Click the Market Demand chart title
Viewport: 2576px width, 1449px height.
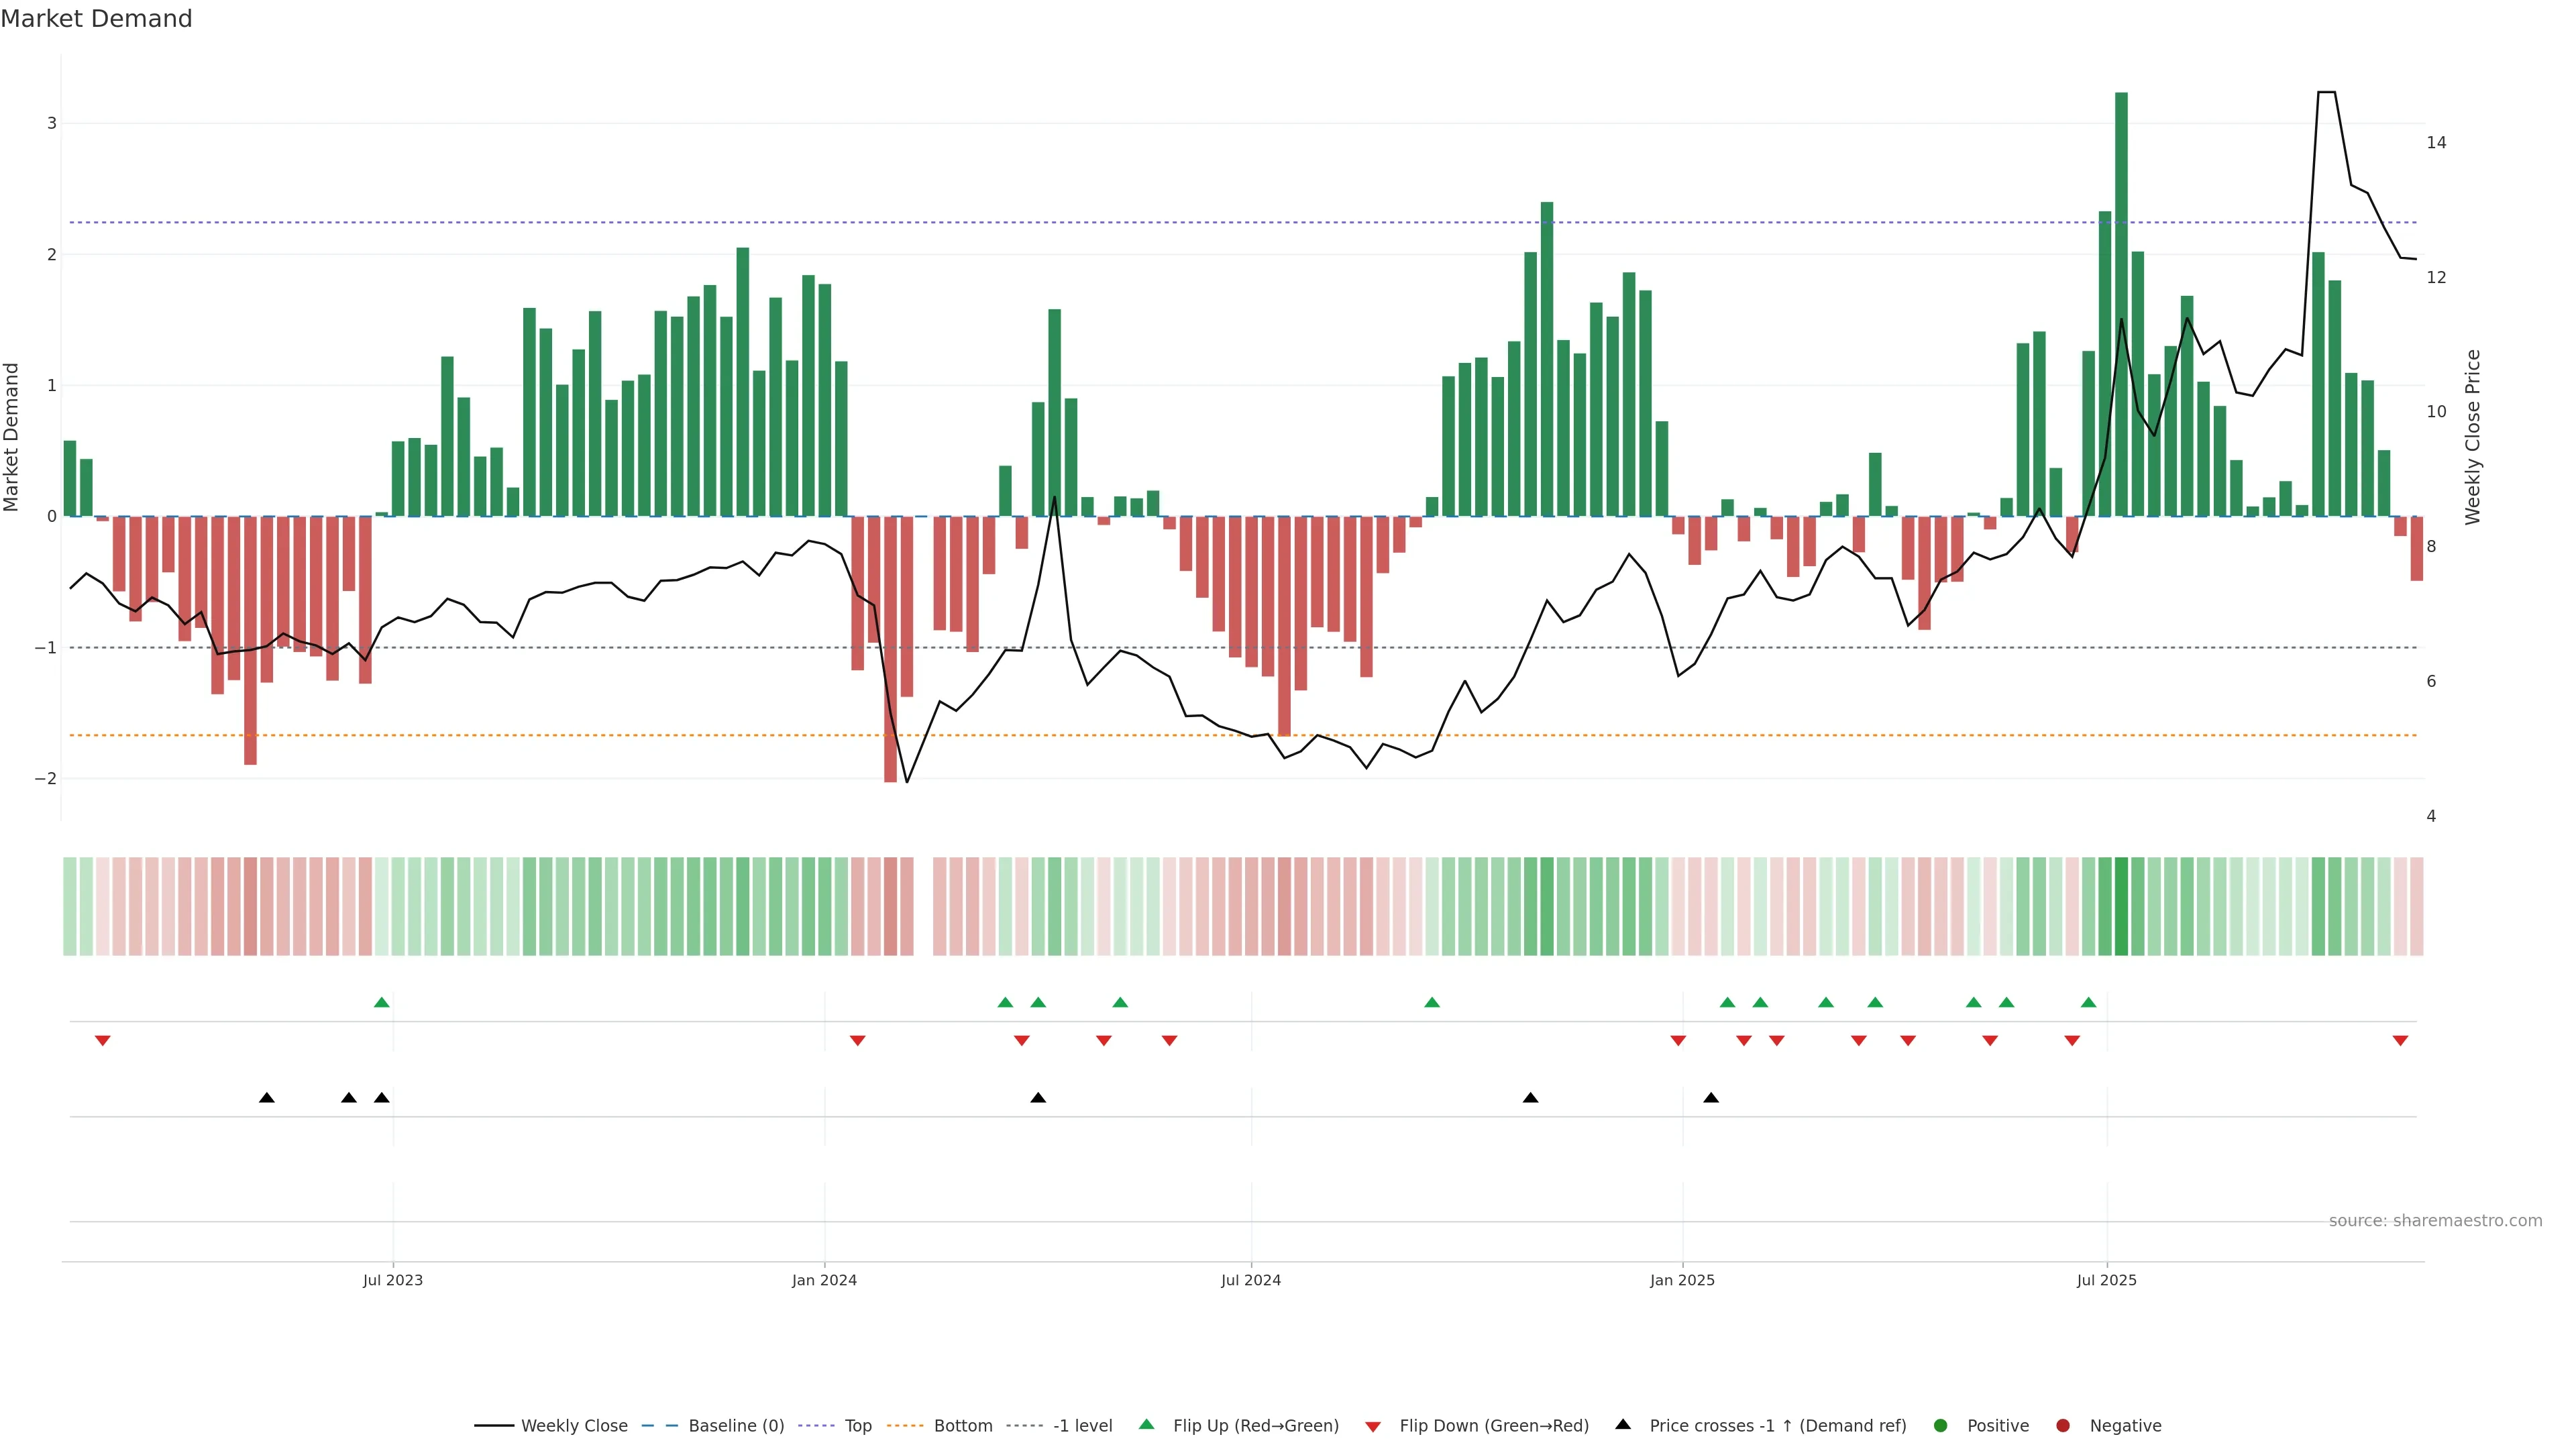tap(96, 19)
